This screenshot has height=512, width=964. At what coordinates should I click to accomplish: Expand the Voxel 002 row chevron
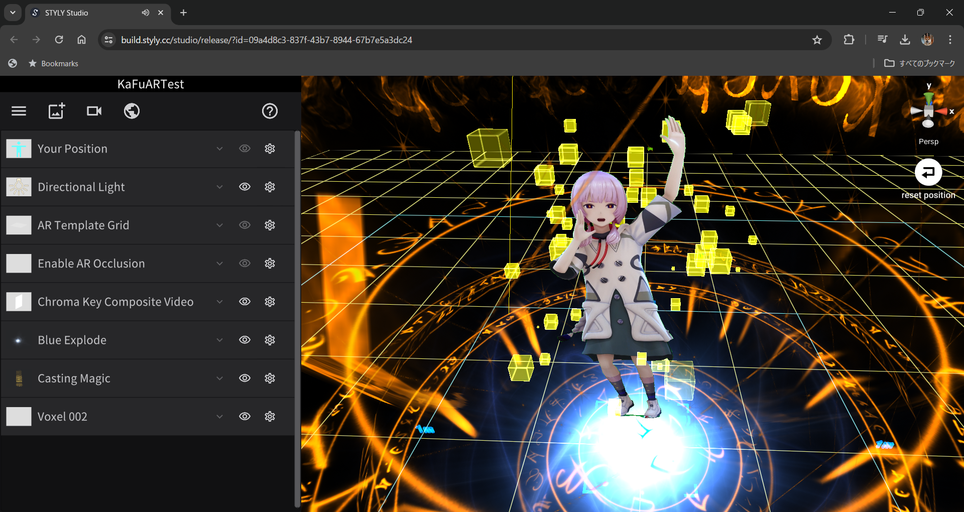[219, 416]
